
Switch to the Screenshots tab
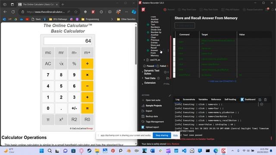[x=189, y=99]
